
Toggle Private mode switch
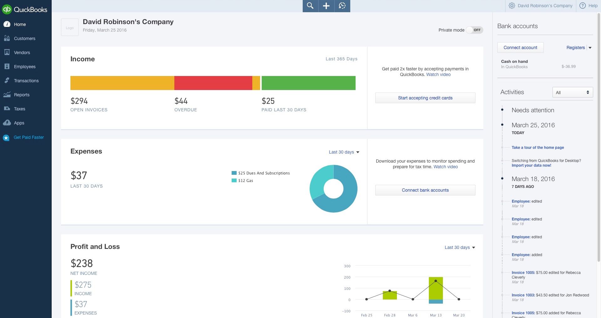pyautogui.click(x=475, y=30)
